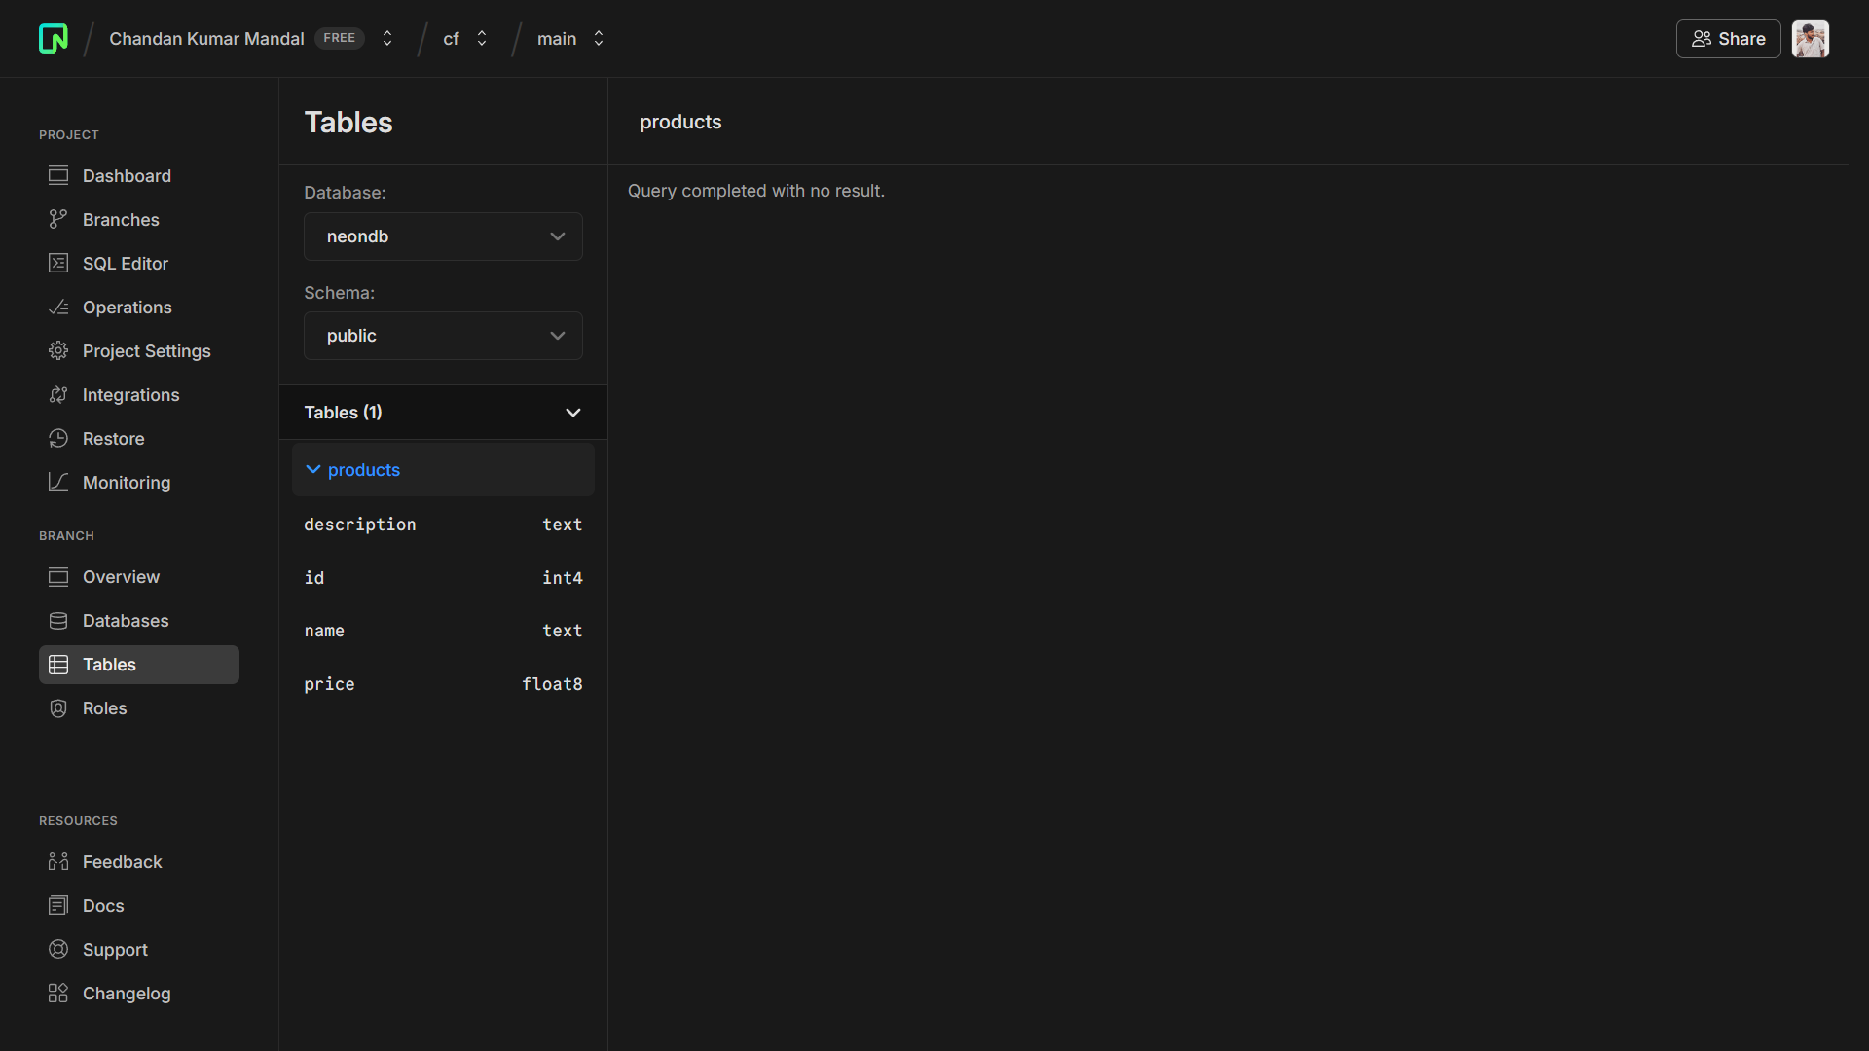Open the neondb database dropdown

(443, 236)
